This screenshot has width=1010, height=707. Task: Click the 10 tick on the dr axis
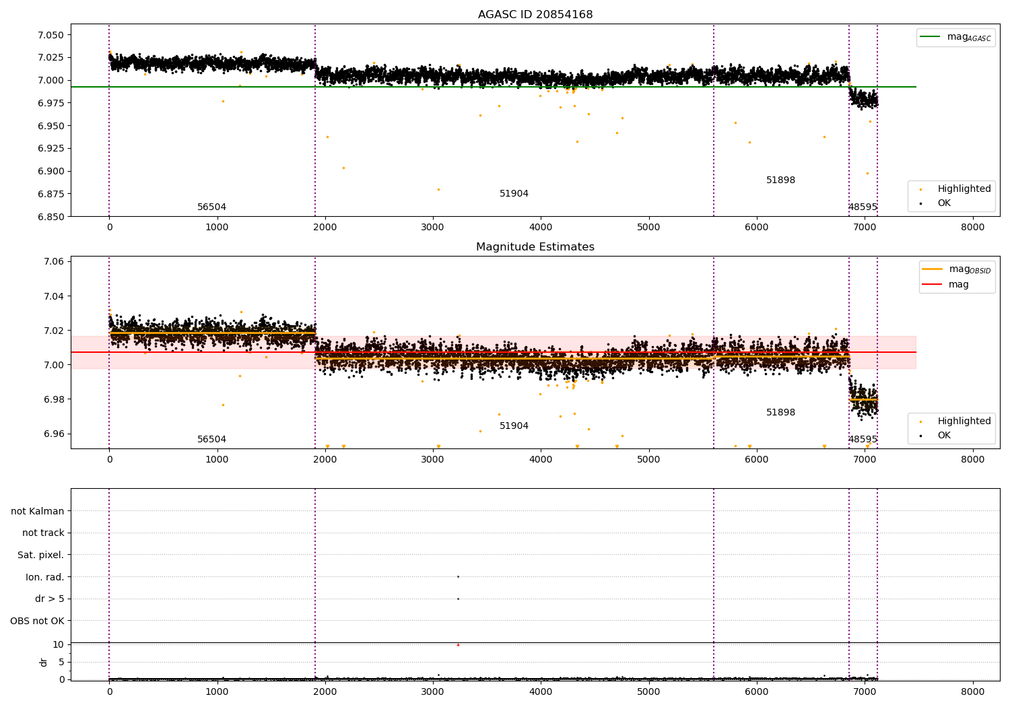(59, 645)
